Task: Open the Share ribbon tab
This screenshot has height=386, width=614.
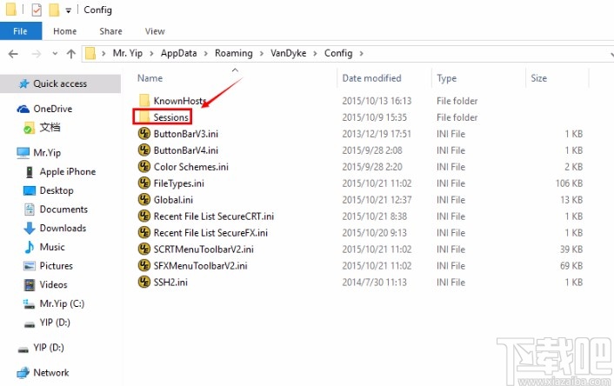Action: click(x=110, y=31)
